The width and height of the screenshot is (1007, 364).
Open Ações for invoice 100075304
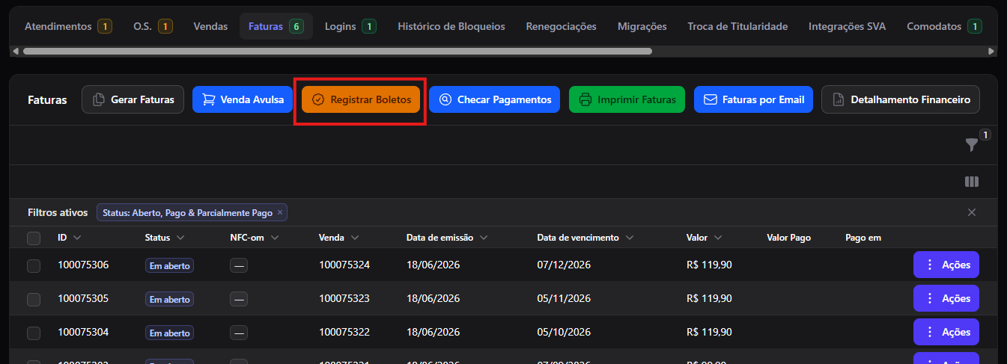click(x=946, y=332)
